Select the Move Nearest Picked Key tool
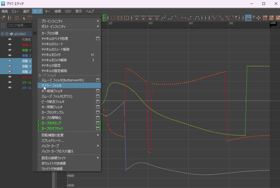Image resolution: width=280 pixels, height=188 pixels. click(x=3, y=18)
